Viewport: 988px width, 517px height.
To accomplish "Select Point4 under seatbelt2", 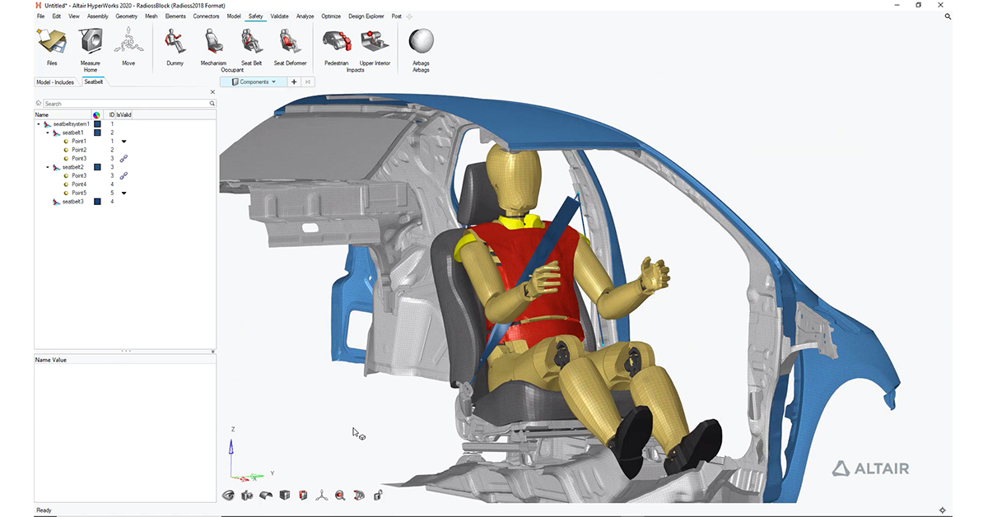I will click(79, 184).
